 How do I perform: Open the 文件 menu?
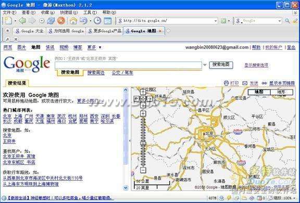click(9, 12)
